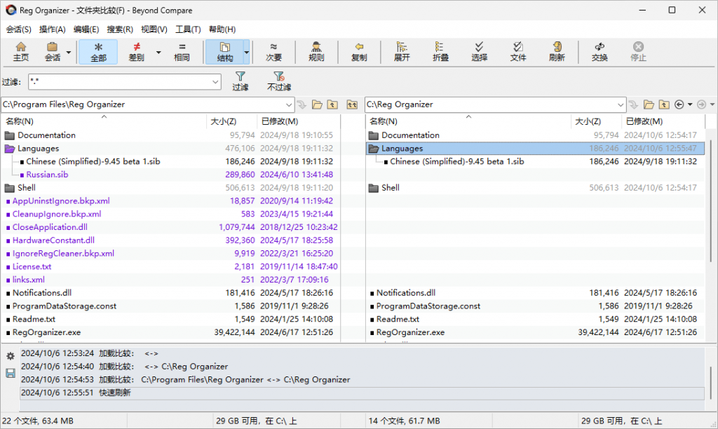This screenshot has width=718, height=429.
Task: Open the 会话(S) menu
Action: click(19, 29)
